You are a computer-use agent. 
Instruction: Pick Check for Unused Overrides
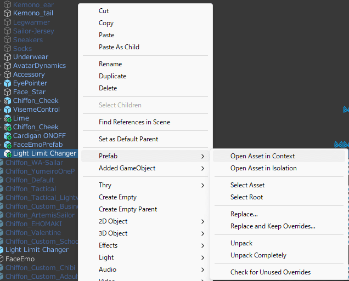270,272
